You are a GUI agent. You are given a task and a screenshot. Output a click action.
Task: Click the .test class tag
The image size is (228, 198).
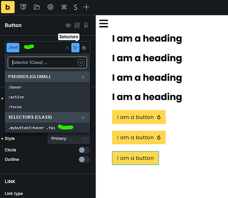click(13, 48)
